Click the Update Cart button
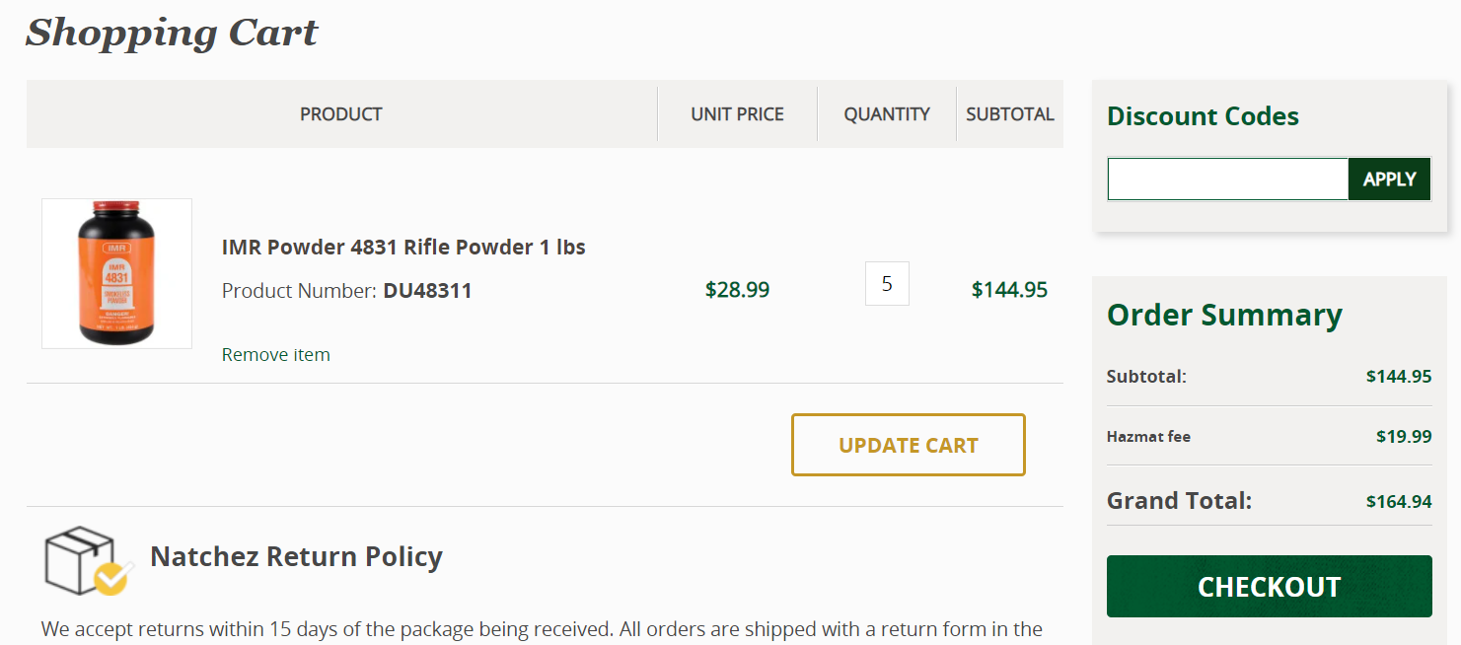Image resolution: width=1461 pixels, height=645 pixels. click(909, 445)
